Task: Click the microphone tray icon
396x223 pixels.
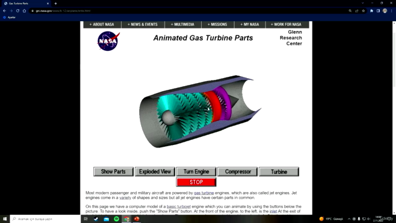Action: 359,219
